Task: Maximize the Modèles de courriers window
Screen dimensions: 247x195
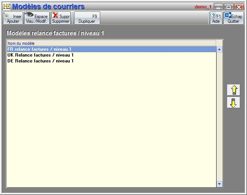Action: pos(229,7)
